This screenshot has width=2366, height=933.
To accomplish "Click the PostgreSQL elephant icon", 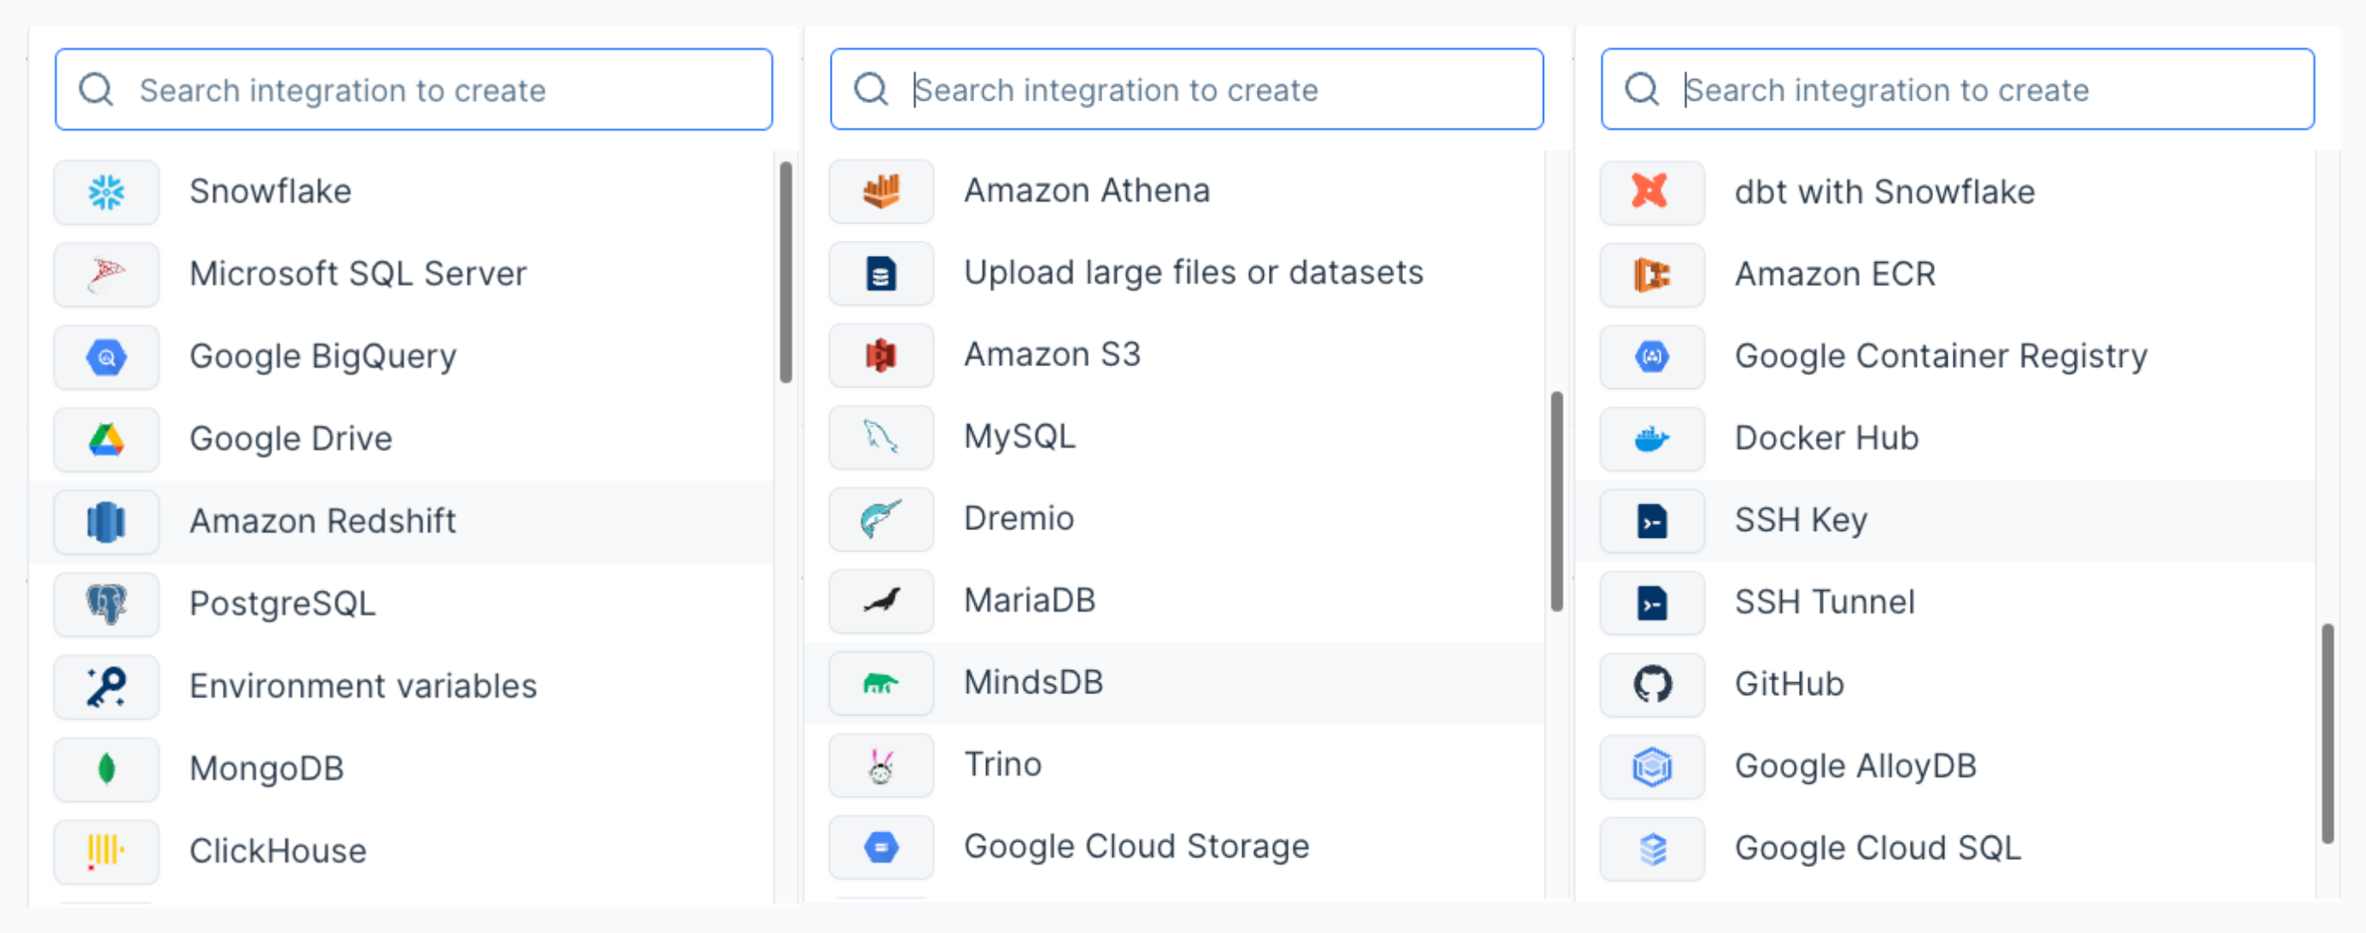I will [x=107, y=603].
